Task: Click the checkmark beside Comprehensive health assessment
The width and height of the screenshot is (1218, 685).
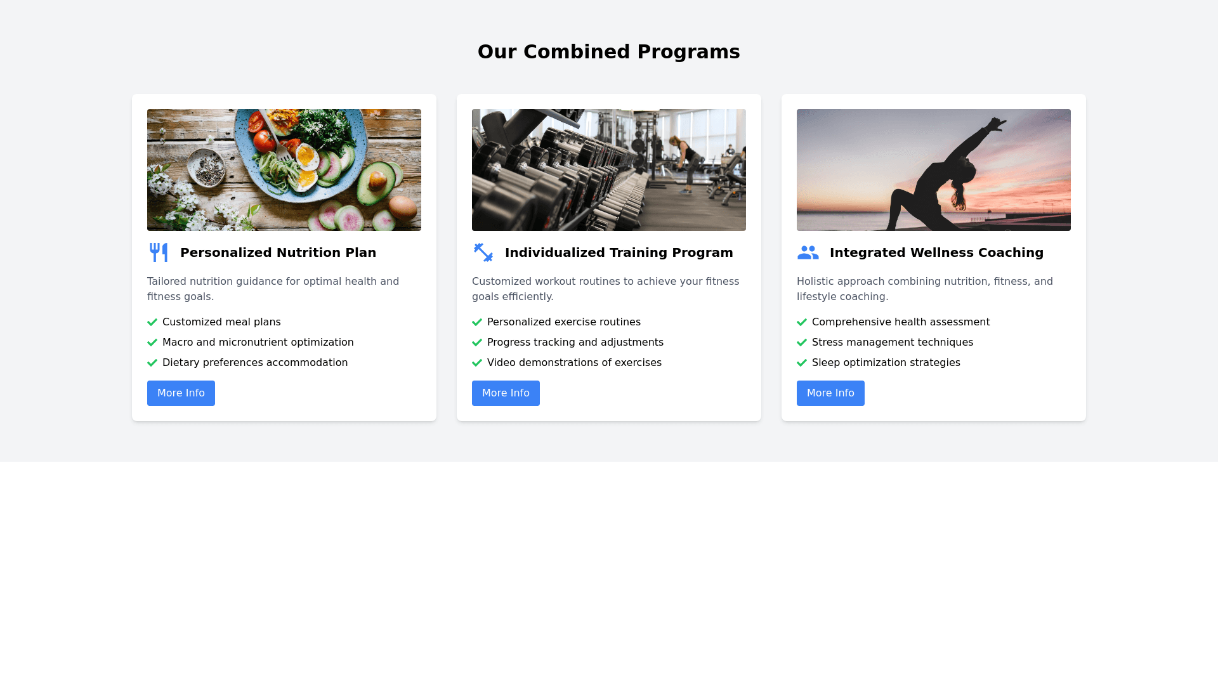Action: coord(802,322)
